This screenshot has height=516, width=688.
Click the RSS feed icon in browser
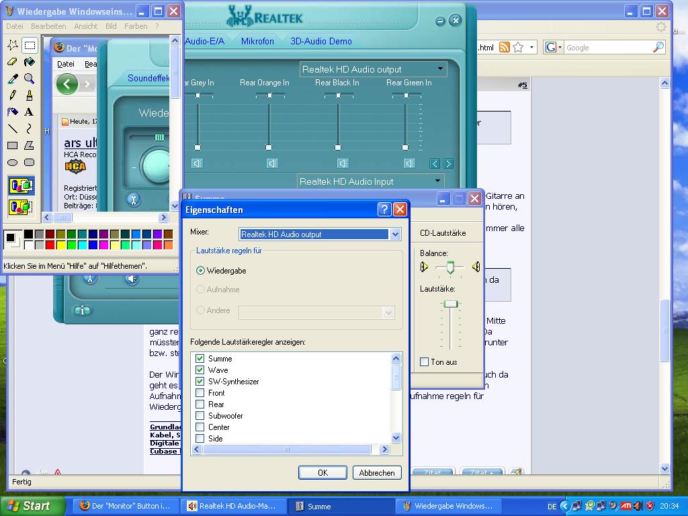pyautogui.click(x=505, y=47)
